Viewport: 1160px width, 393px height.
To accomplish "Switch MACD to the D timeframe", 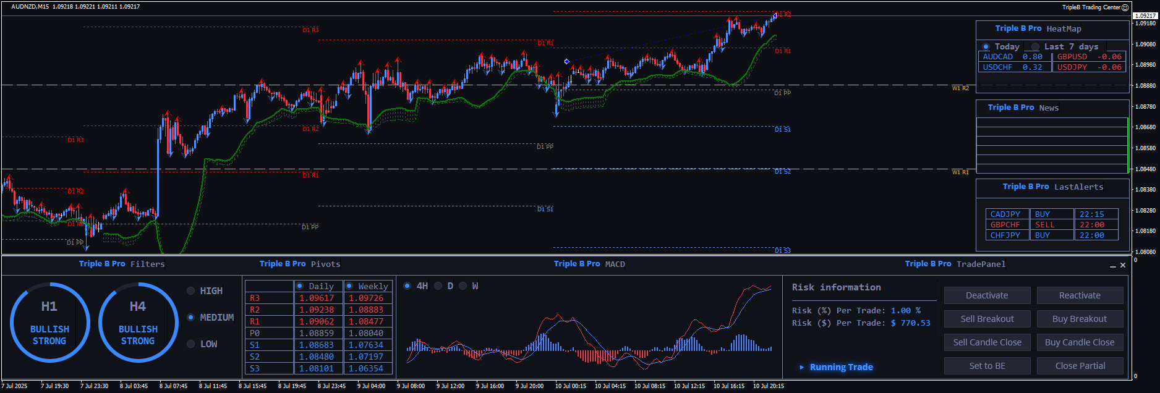I will click(438, 286).
